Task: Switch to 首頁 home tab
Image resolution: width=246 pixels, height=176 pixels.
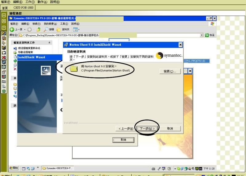Action: point(5,8)
